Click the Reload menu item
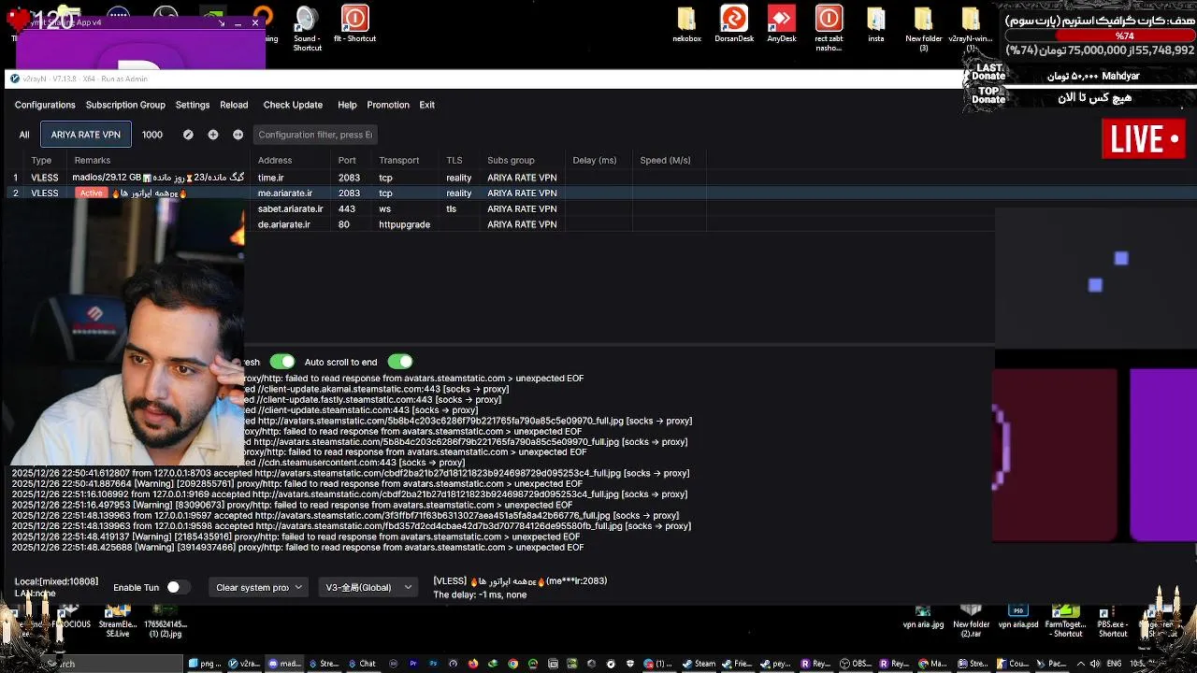Viewport: 1197px width, 673px height. click(234, 105)
